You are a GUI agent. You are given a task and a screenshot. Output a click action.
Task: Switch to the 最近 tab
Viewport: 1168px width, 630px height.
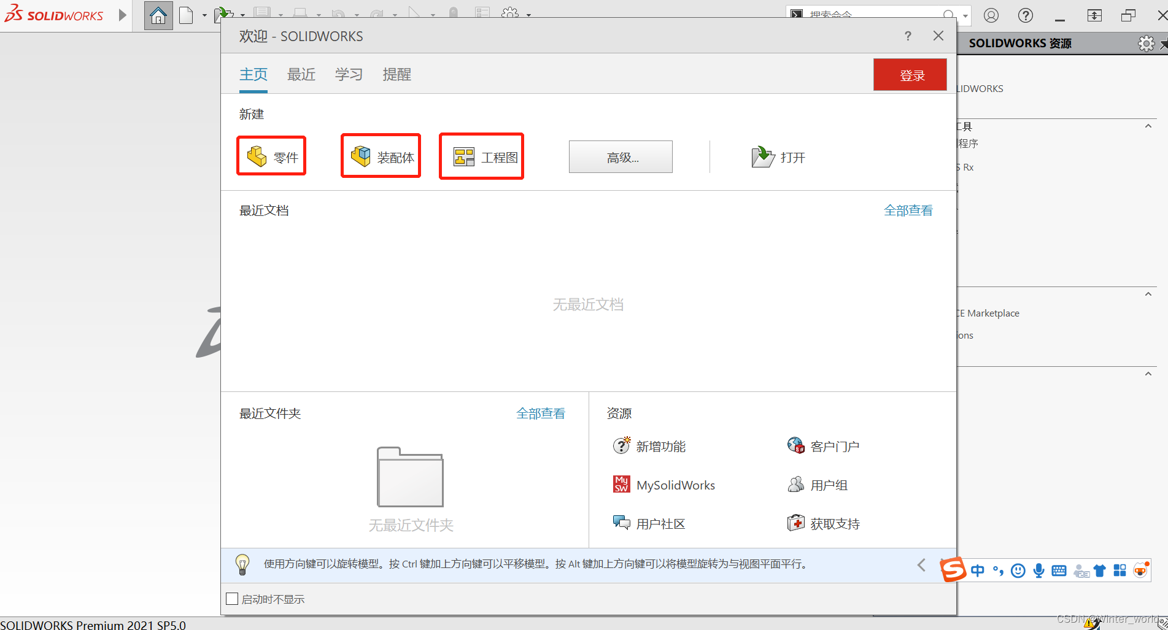[301, 75]
